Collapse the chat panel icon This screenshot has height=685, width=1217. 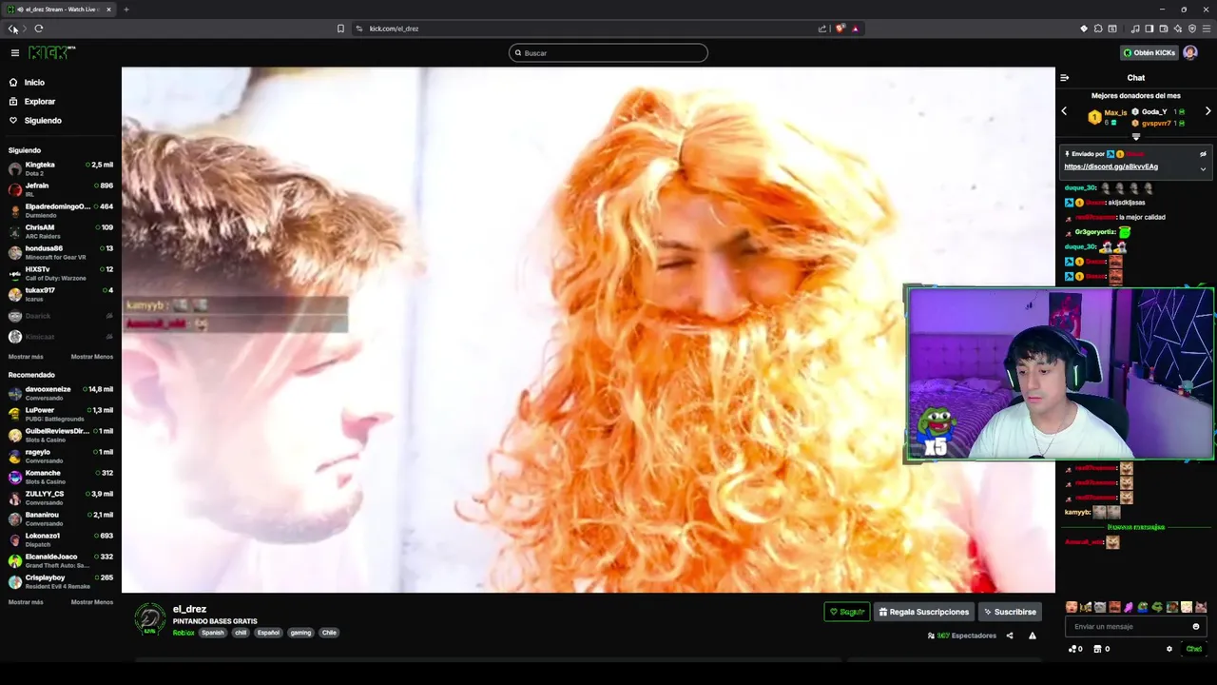point(1065,78)
